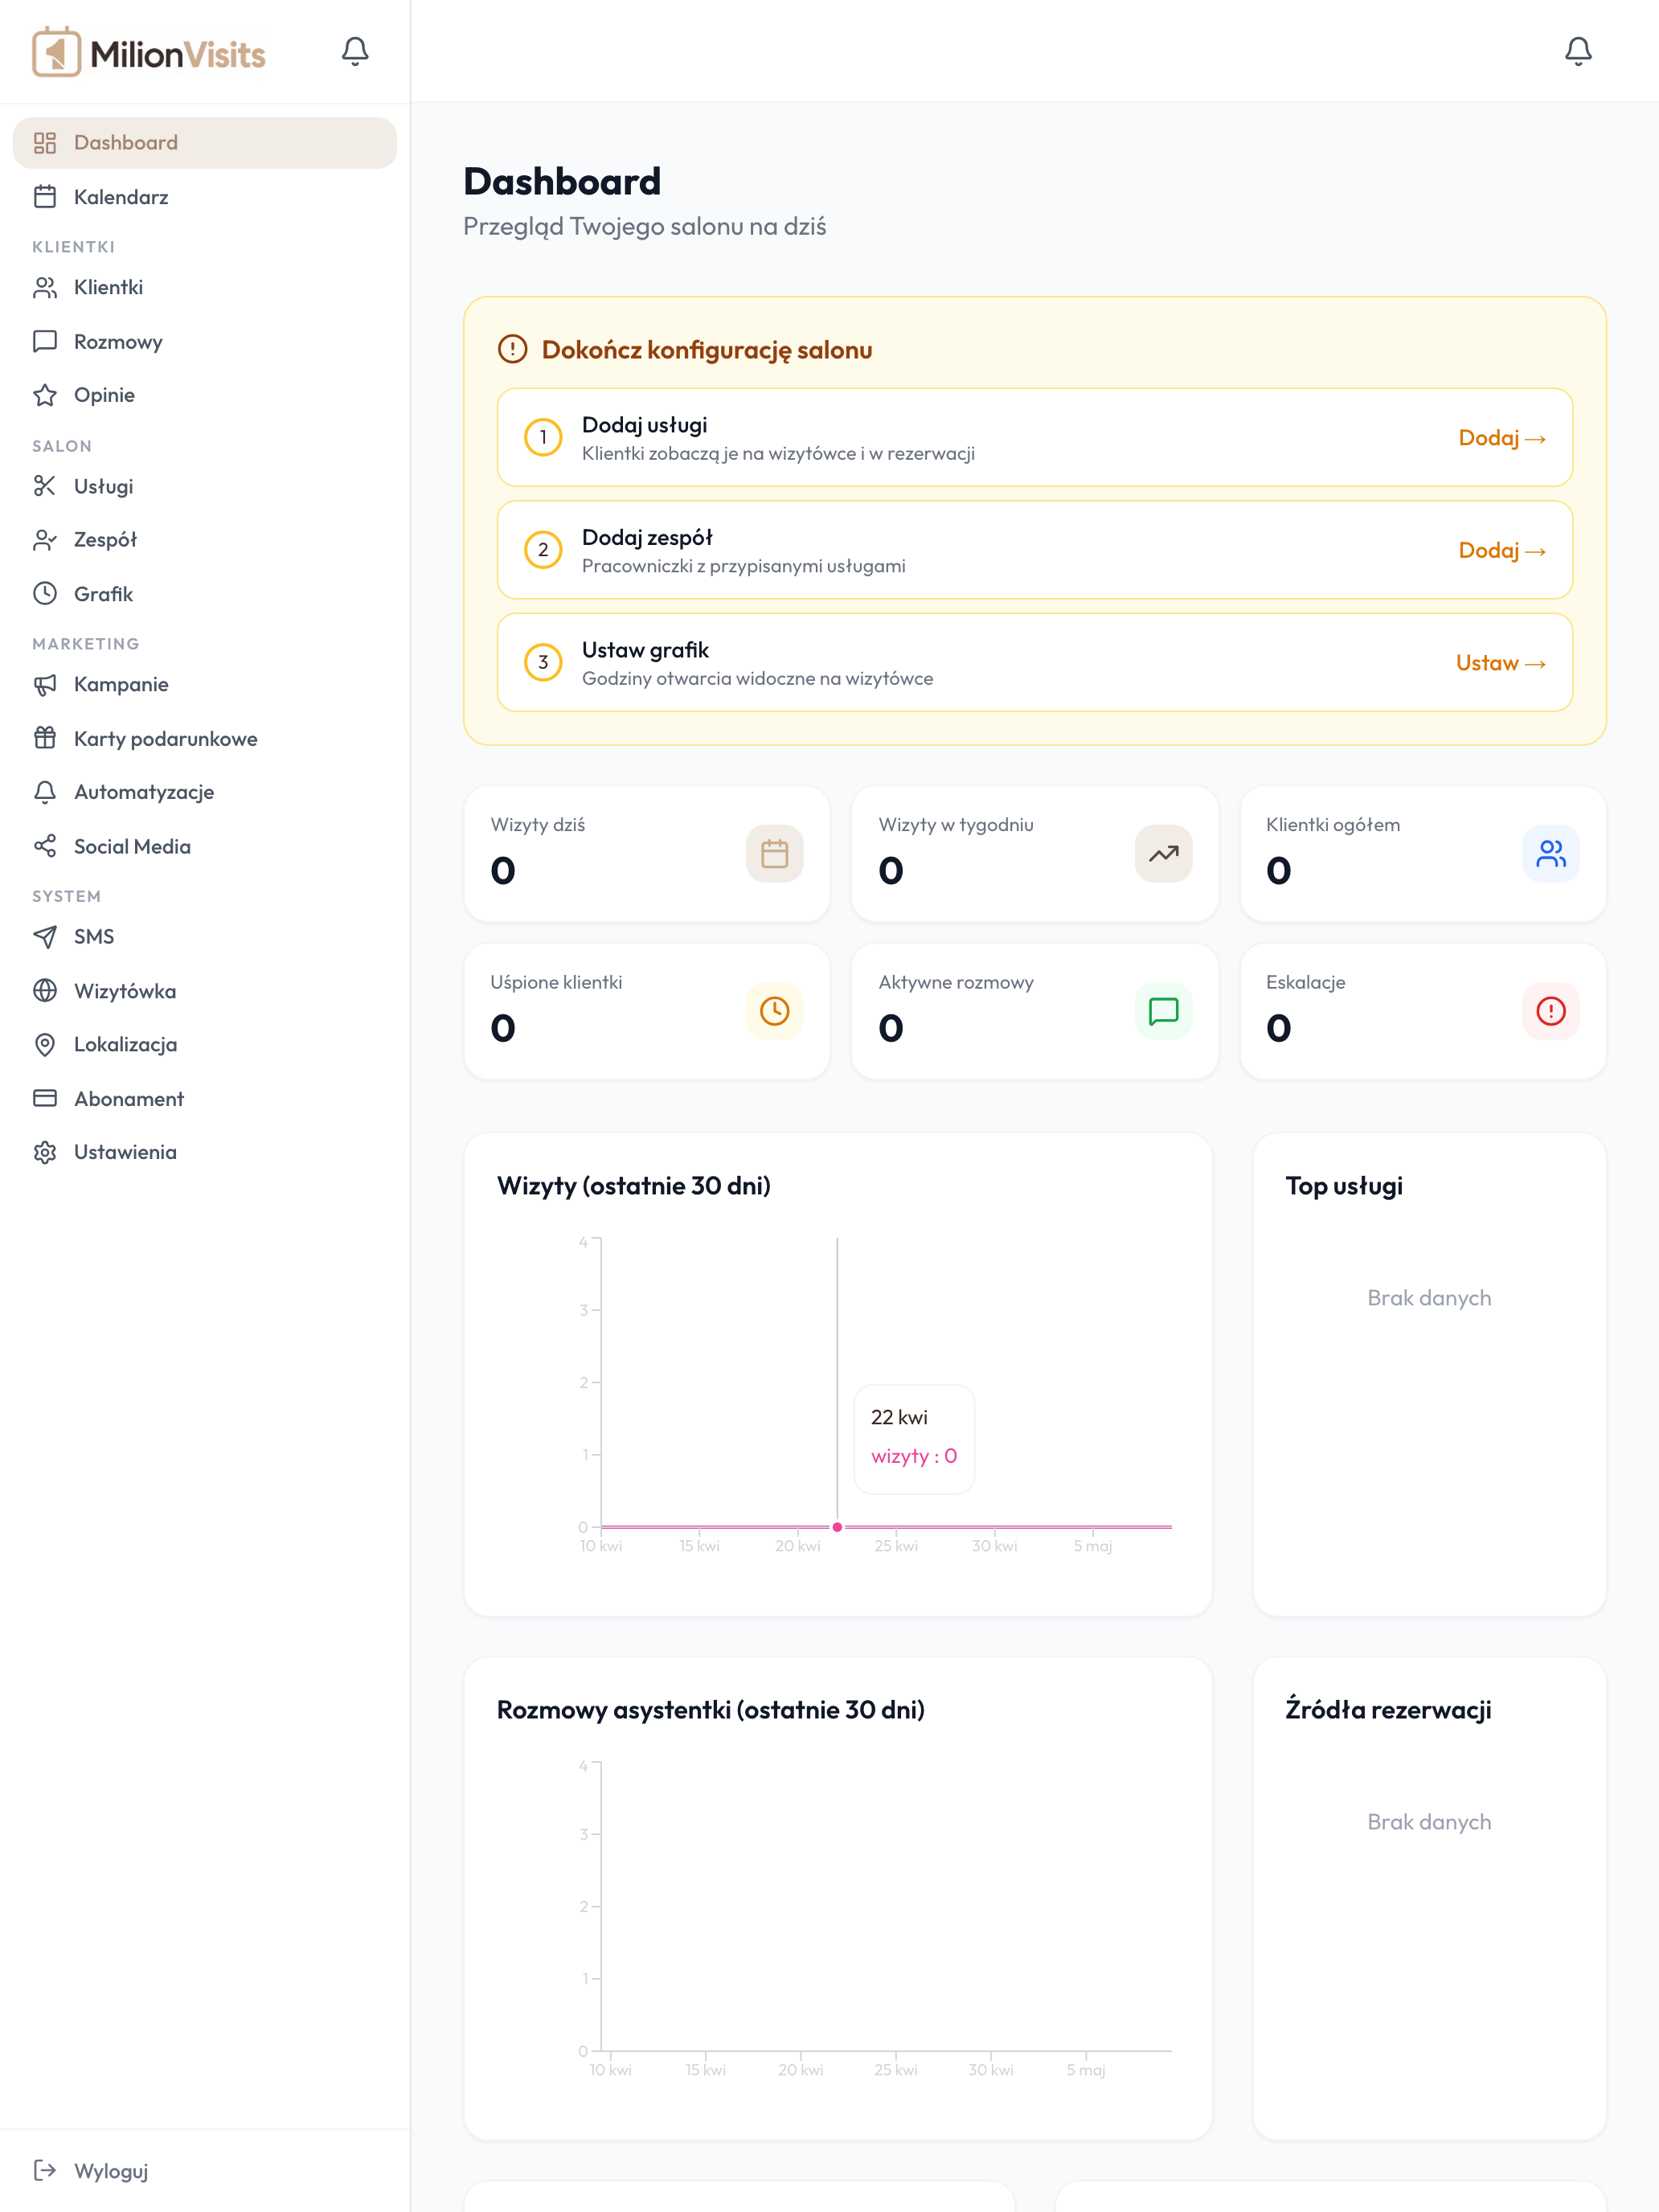
Task: Click the Kalendarz calendar icon
Action: [x=45, y=197]
